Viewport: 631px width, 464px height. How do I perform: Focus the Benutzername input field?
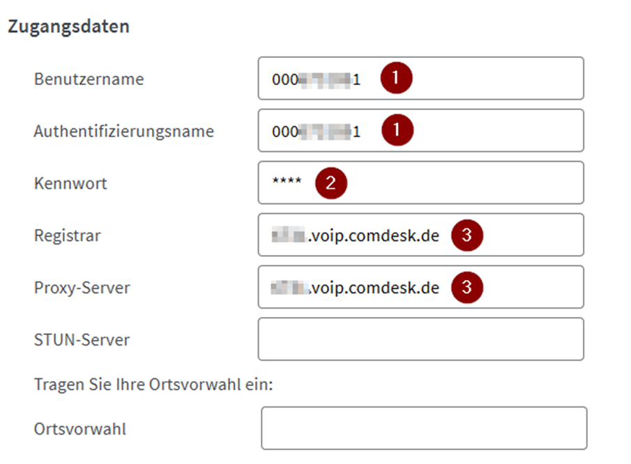pyautogui.click(x=488, y=79)
